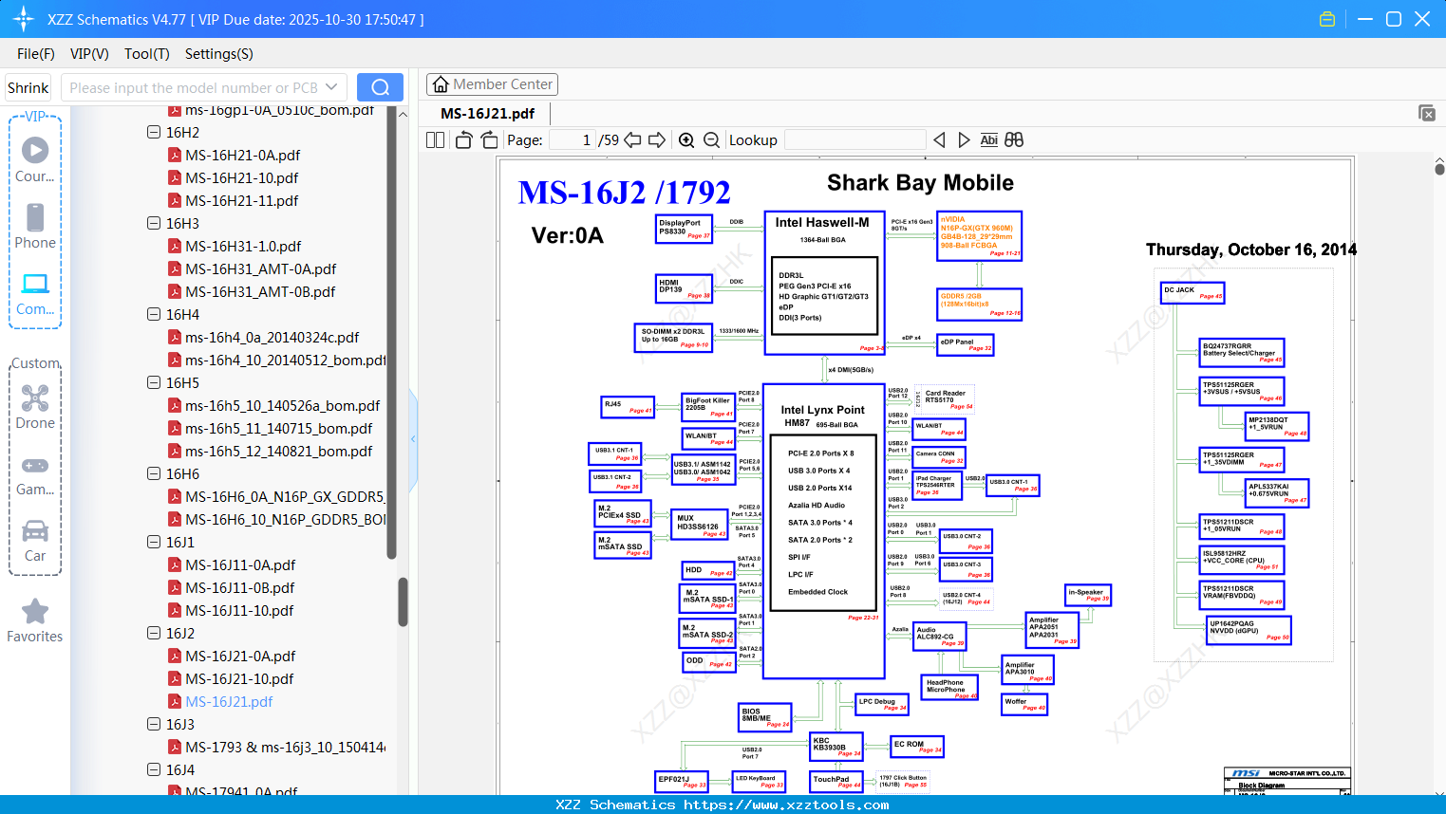Find next lookup match
1446x814 pixels.
[x=964, y=140]
